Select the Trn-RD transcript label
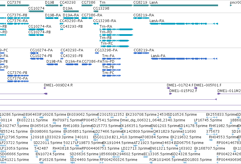The width and height of the screenshot is (241, 164). (106, 32)
